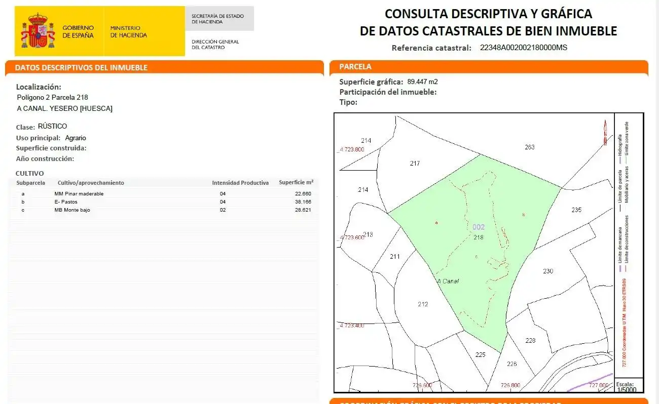Screen dimensions: 659x404
Task: Click the 'Año construcción:' label
Action: 45,158
